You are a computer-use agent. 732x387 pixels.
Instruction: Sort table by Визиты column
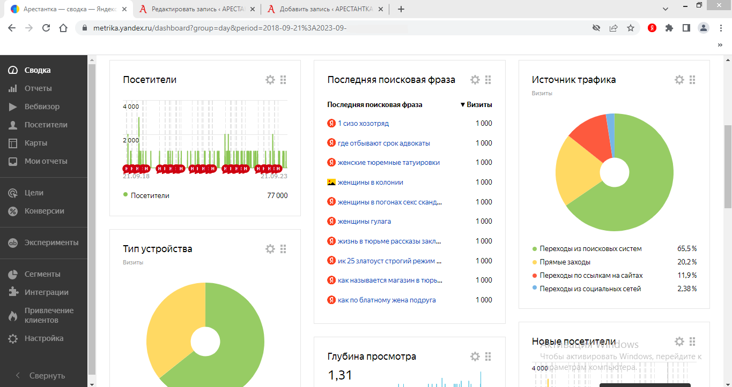(x=476, y=105)
